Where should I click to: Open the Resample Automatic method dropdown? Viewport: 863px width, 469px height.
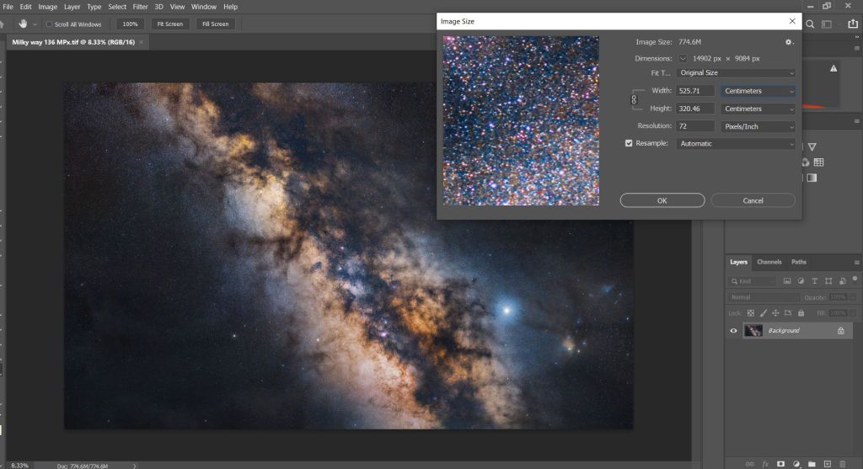coord(736,144)
